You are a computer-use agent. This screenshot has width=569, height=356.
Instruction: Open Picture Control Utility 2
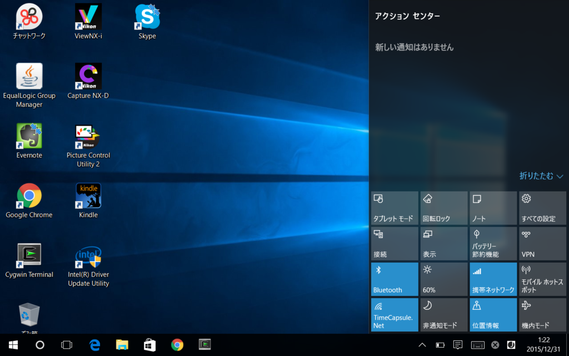pos(88,136)
